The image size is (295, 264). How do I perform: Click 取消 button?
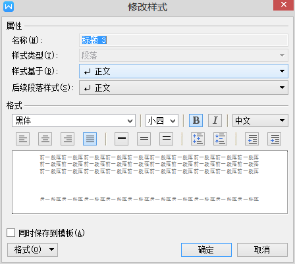click(x=262, y=250)
